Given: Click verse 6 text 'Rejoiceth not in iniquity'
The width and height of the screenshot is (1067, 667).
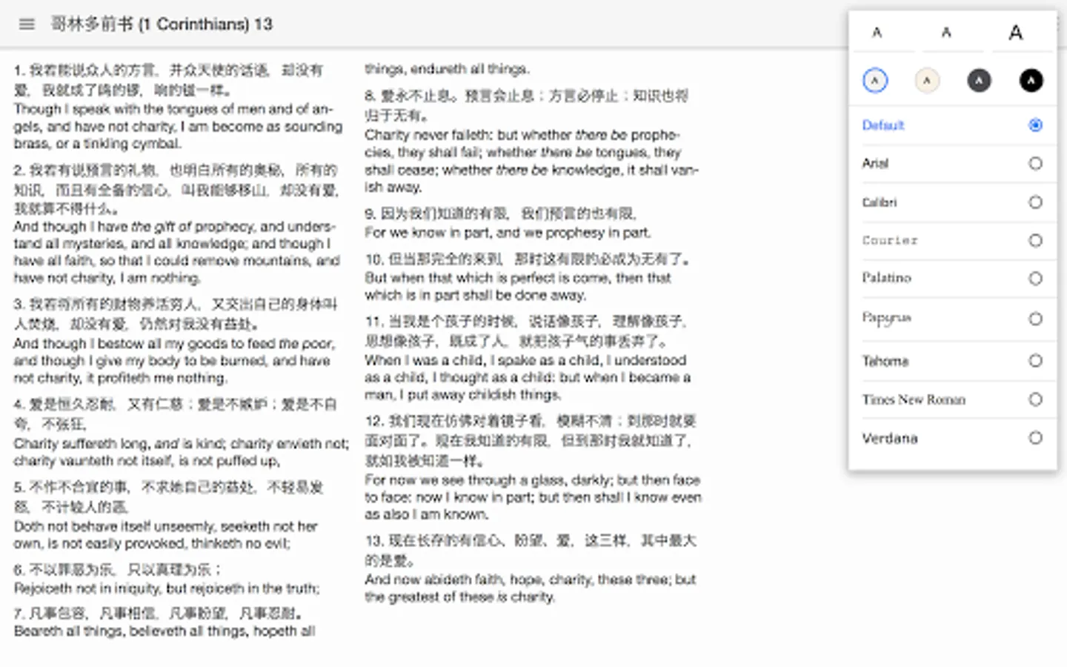Looking at the screenshot, I should click(88, 588).
